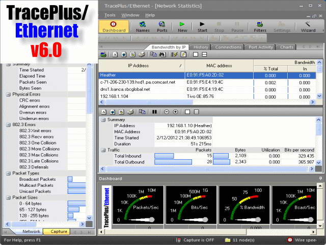Click the % Total column header

pyautogui.click(x=270, y=69)
